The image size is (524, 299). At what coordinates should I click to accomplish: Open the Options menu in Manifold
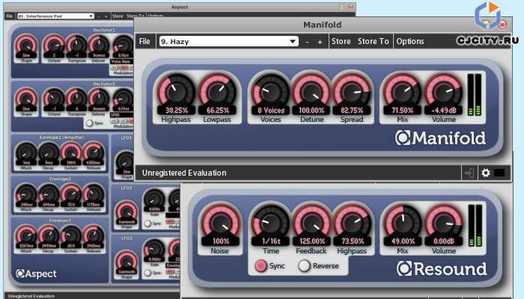coord(409,42)
